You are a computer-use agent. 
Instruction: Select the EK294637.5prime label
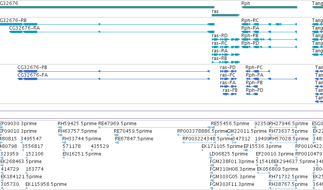(x=295, y=162)
